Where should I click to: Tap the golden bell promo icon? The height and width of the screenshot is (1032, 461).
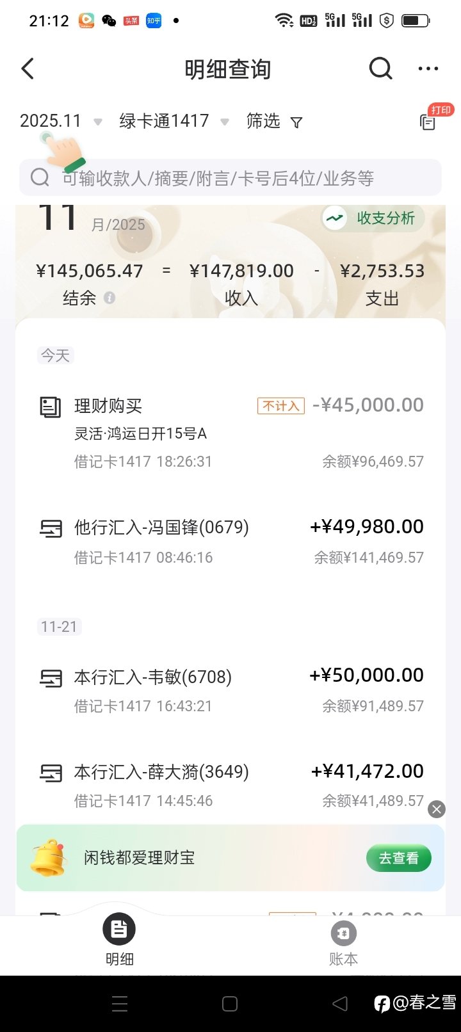point(49,858)
